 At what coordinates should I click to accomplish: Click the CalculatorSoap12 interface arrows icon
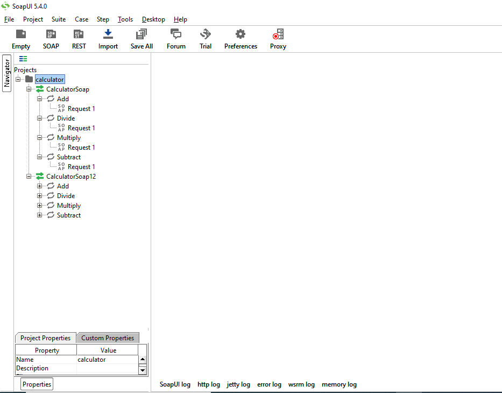[40, 176]
